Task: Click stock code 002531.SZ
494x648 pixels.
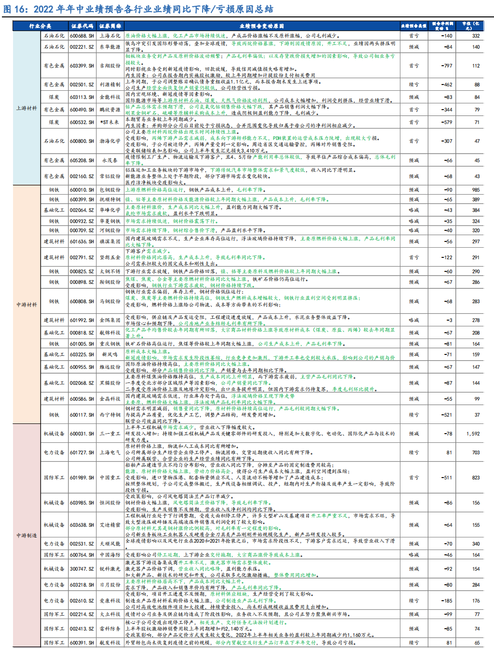Action: click(x=82, y=544)
